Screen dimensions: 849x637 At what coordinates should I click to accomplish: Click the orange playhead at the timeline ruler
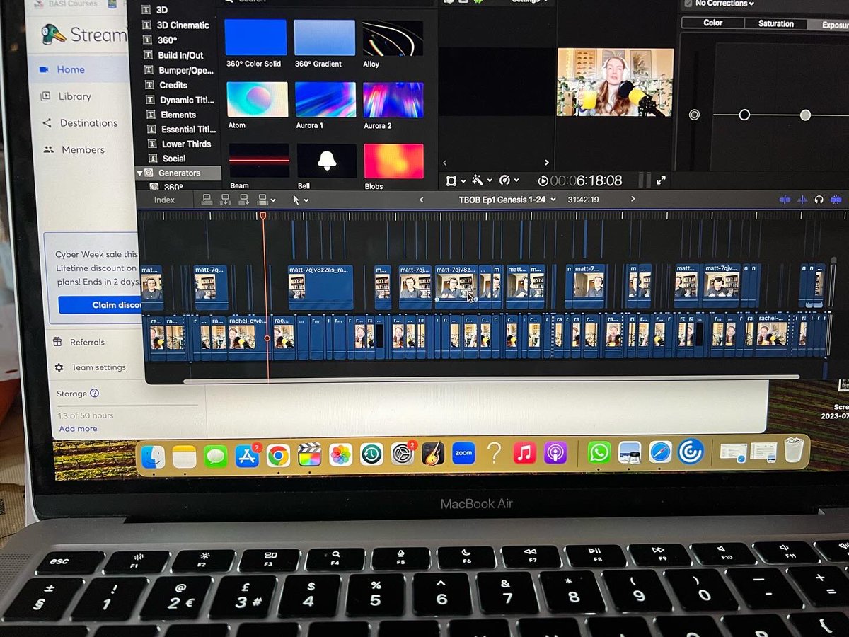click(x=262, y=215)
